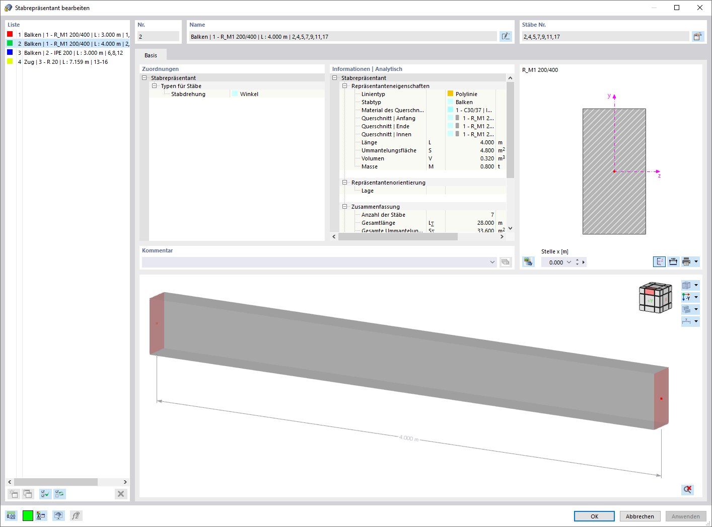
Task: Click the green color swatch in bottom toolbar
Action: point(28,515)
